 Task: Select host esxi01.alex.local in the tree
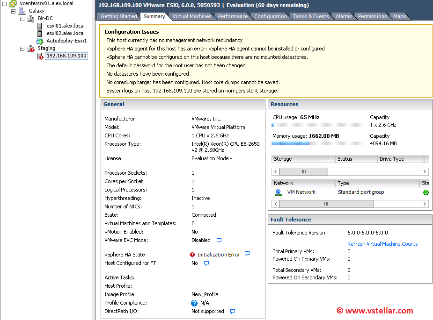pos(66,26)
